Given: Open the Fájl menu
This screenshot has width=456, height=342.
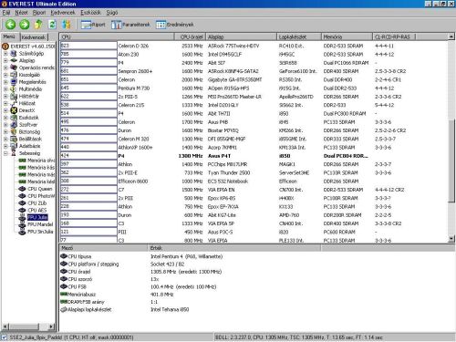Looking at the screenshot, I should 6,13.
